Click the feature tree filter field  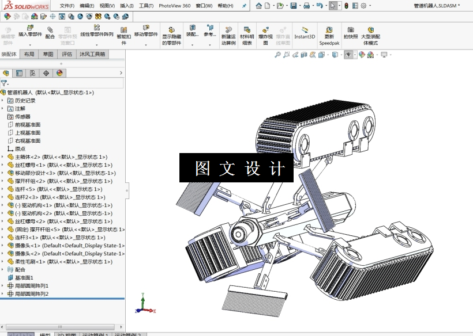(62, 83)
